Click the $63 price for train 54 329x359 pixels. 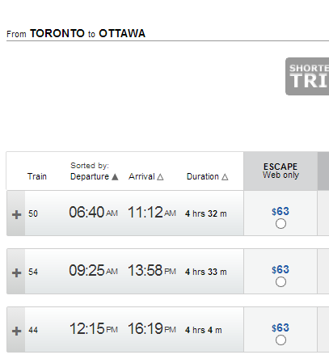[280, 269]
